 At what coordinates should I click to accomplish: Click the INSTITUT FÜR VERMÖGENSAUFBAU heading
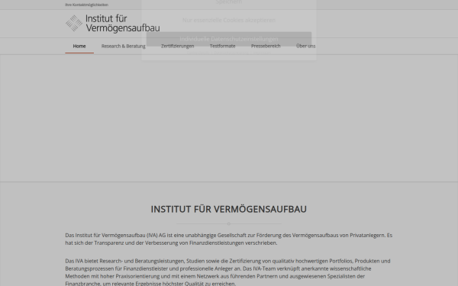coord(229,209)
